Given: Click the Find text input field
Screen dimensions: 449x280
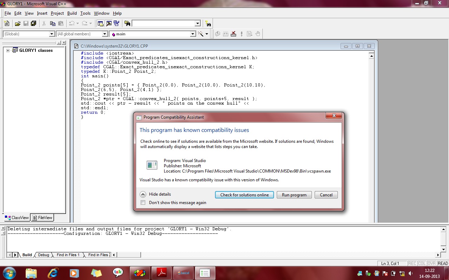Looking at the screenshot, I should click(163, 23).
